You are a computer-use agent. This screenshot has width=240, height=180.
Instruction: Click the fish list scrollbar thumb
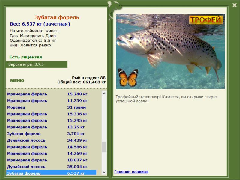(x=104, y=147)
